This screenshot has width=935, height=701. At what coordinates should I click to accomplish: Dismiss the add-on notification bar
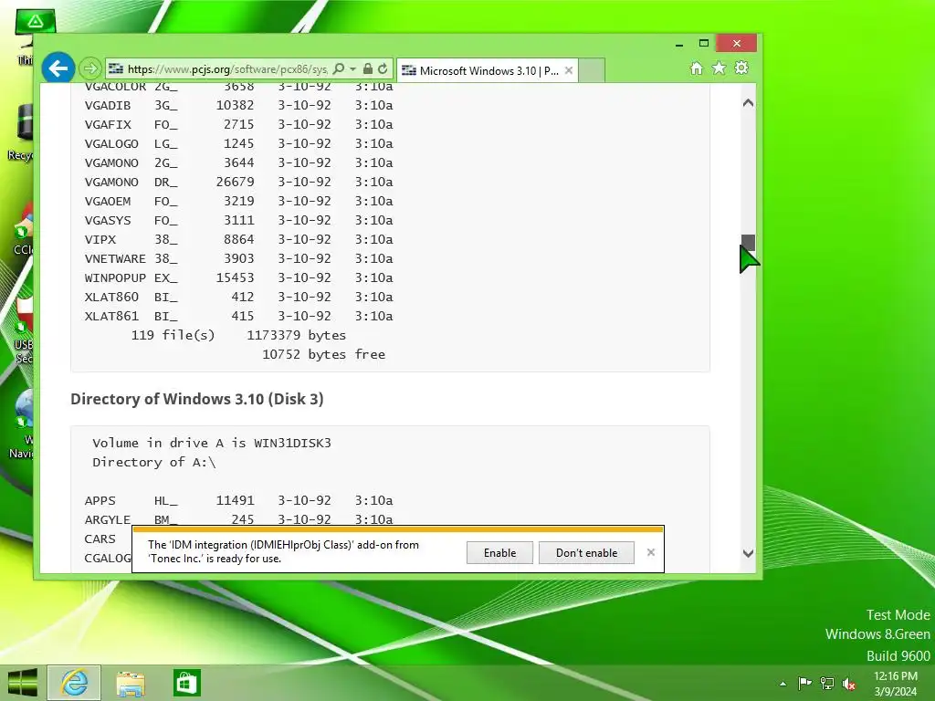[x=650, y=552]
